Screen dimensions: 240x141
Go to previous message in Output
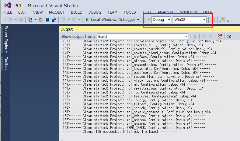(204, 36)
